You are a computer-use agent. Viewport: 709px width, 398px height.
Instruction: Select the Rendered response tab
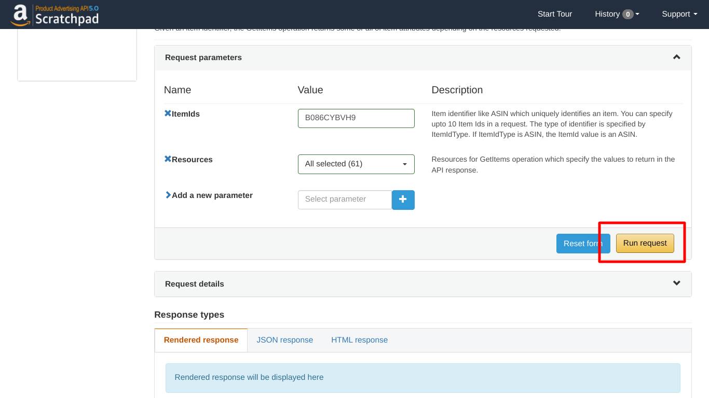[x=201, y=340]
